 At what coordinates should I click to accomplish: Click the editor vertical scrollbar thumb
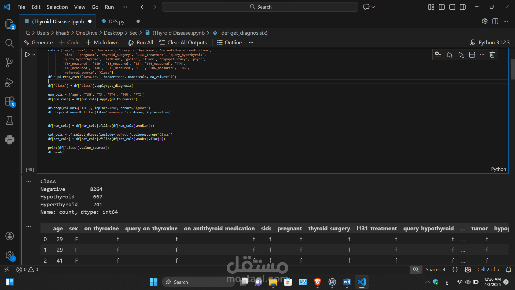pyautogui.click(x=513, y=69)
